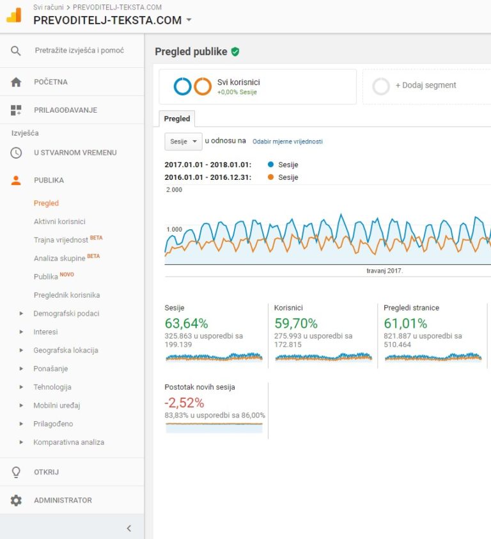Image resolution: width=491 pixels, height=539 pixels.
Task: Click the person icon beside PUBLIKA
Action: point(16,180)
